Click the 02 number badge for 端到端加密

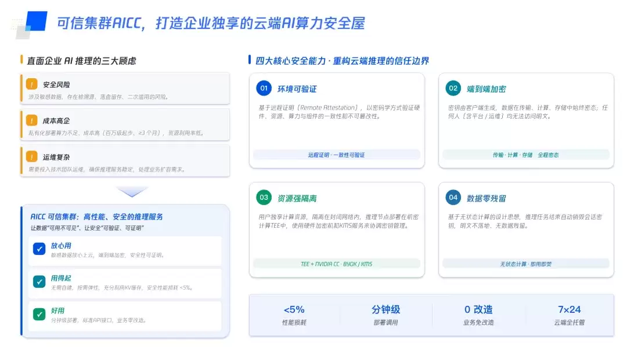[x=453, y=88]
